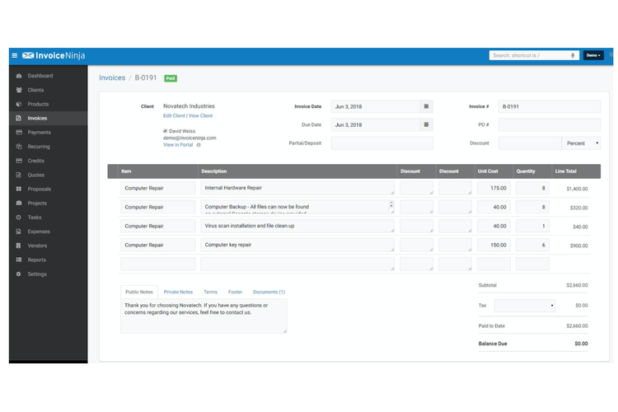The height and width of the screenshot is (412, 618).
Task: Click the Edit Client link
Action: point(174,116)
